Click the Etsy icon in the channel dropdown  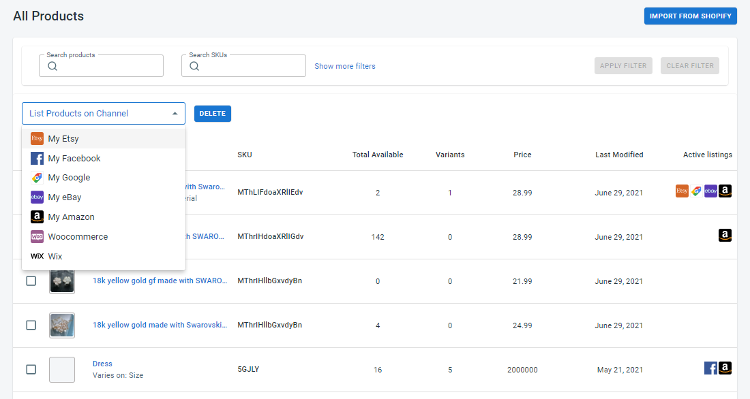37,139
